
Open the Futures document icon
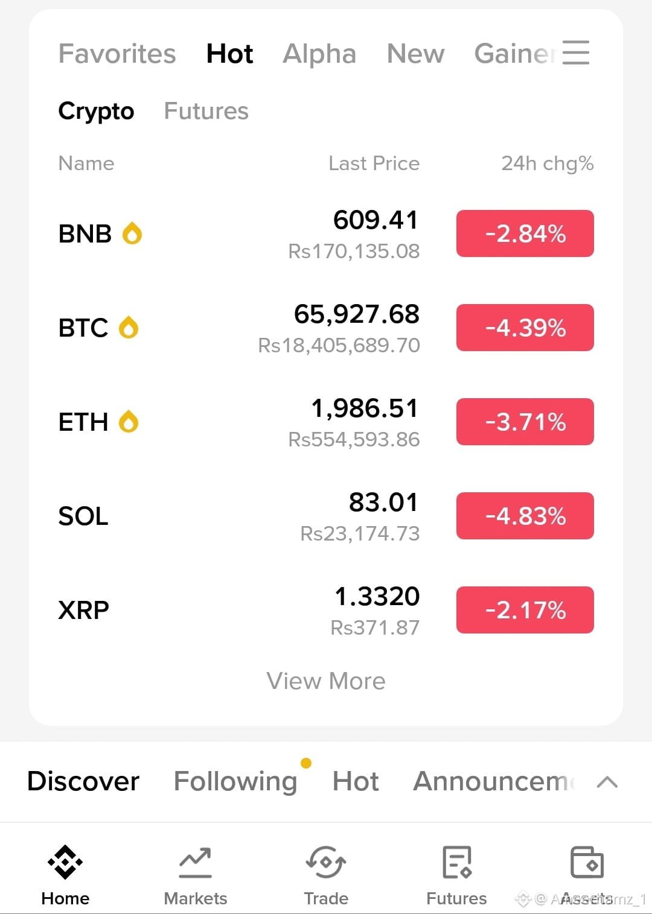(456, 862)
